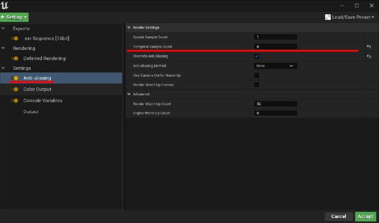Toggle the Console Variables switch
379x223 pixels.
coord(15,101)
